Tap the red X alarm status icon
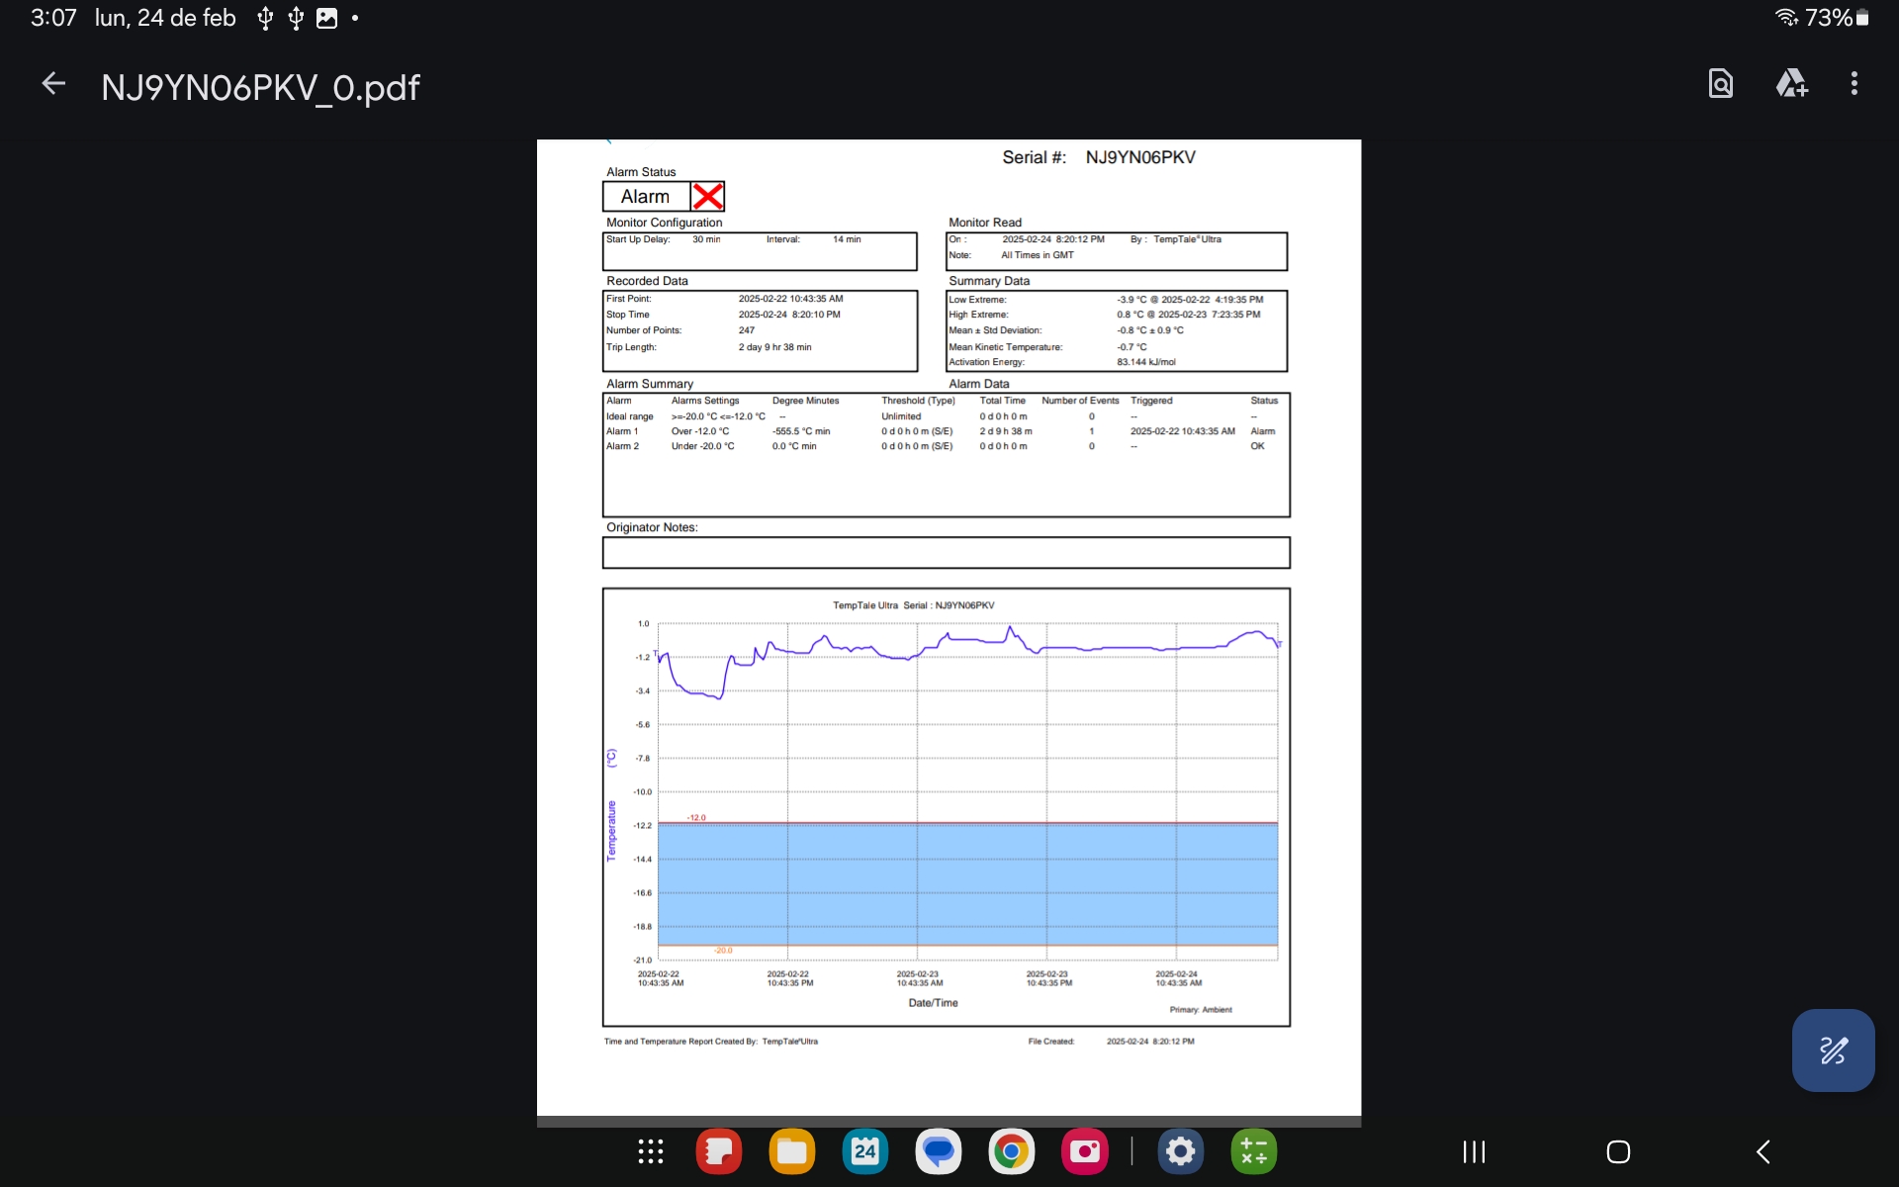Image resolution: width=1899 pixels, height=1187 pixels. pyautogui.click(x=707, y=197)
